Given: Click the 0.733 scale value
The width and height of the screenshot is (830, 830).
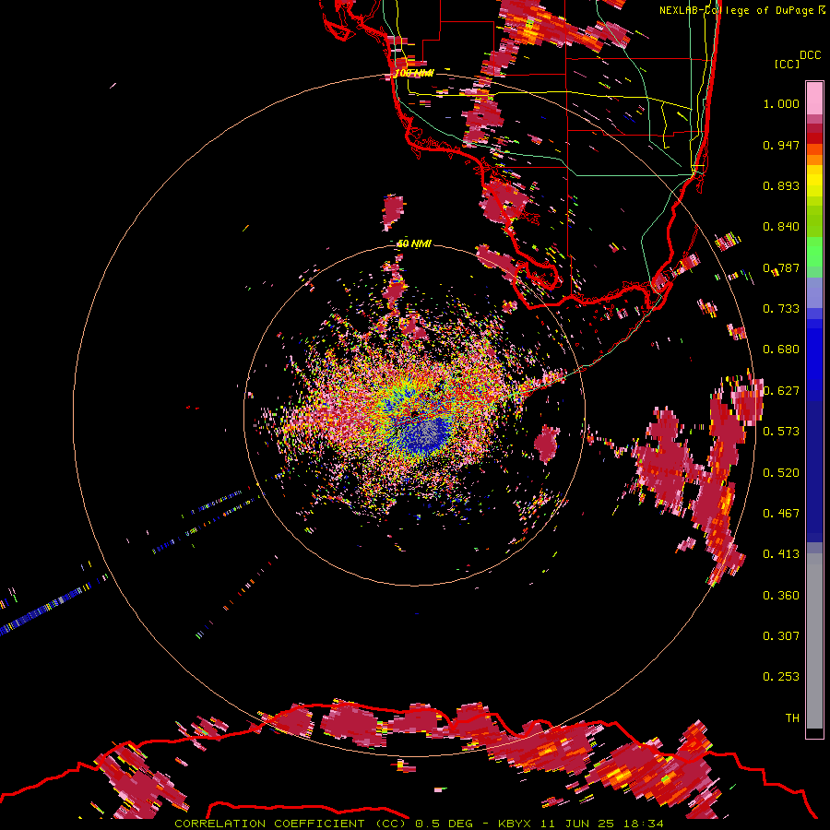Looking at the screenshot, I should point(781,309).
